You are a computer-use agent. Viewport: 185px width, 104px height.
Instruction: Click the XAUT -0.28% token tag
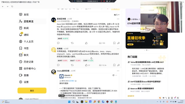[75, 60]
